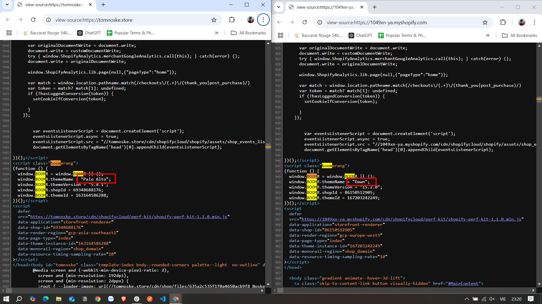Click "Palo Alto" theme name text in left source
542x304 pixels.
(x=95, y=179)
